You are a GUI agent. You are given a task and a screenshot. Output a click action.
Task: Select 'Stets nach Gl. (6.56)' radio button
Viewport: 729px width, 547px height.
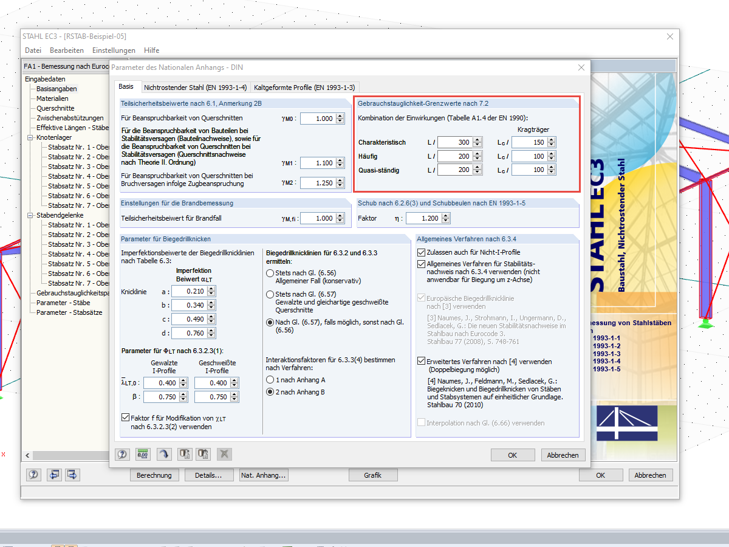click(x=270, y=273)
